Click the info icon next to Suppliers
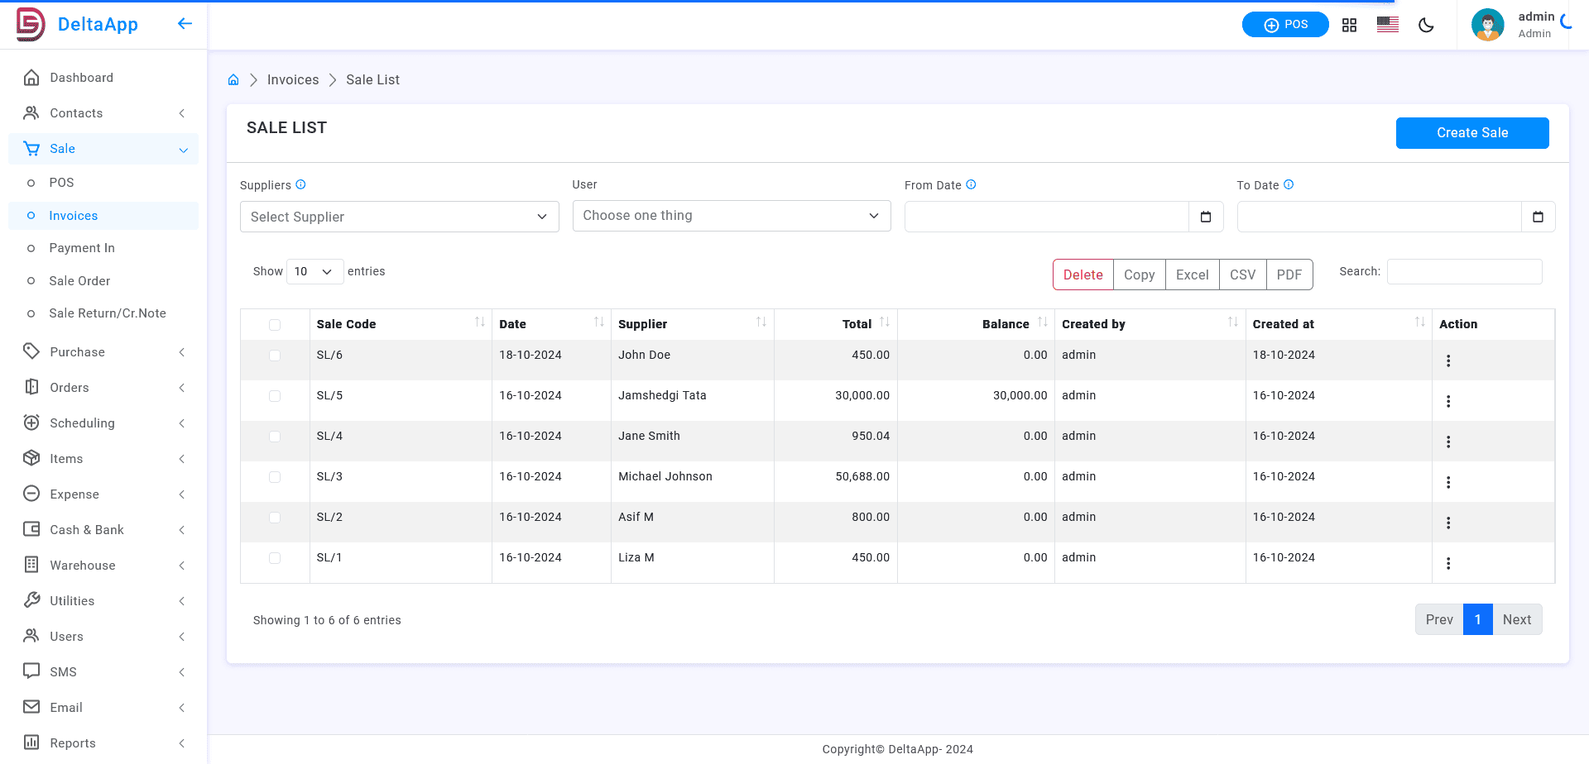The width and height of the screenshot is (1589, 764). [300, 184]
